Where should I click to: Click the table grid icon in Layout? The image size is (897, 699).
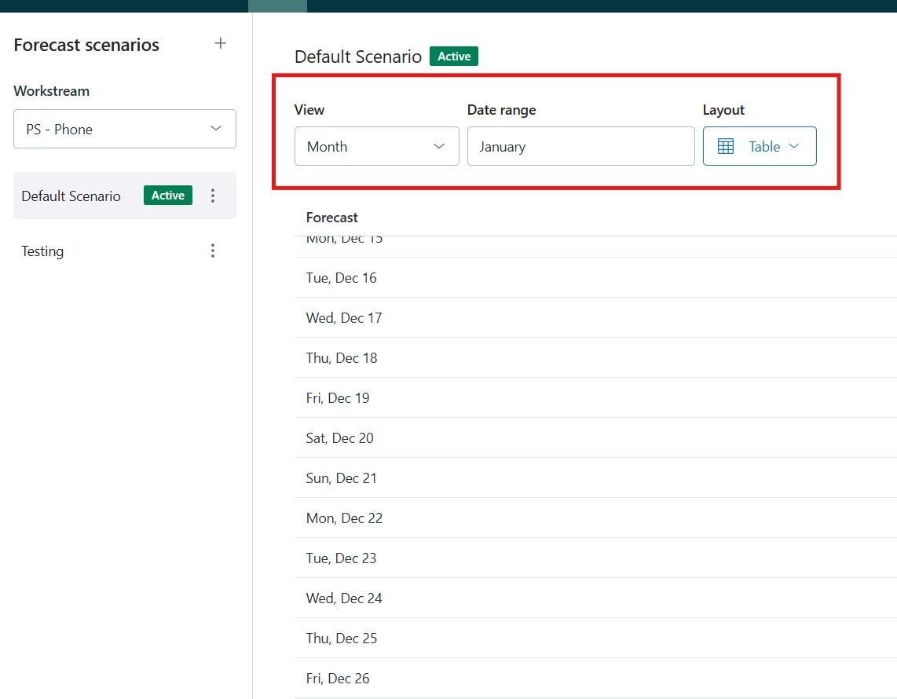(x=726, y=146)
